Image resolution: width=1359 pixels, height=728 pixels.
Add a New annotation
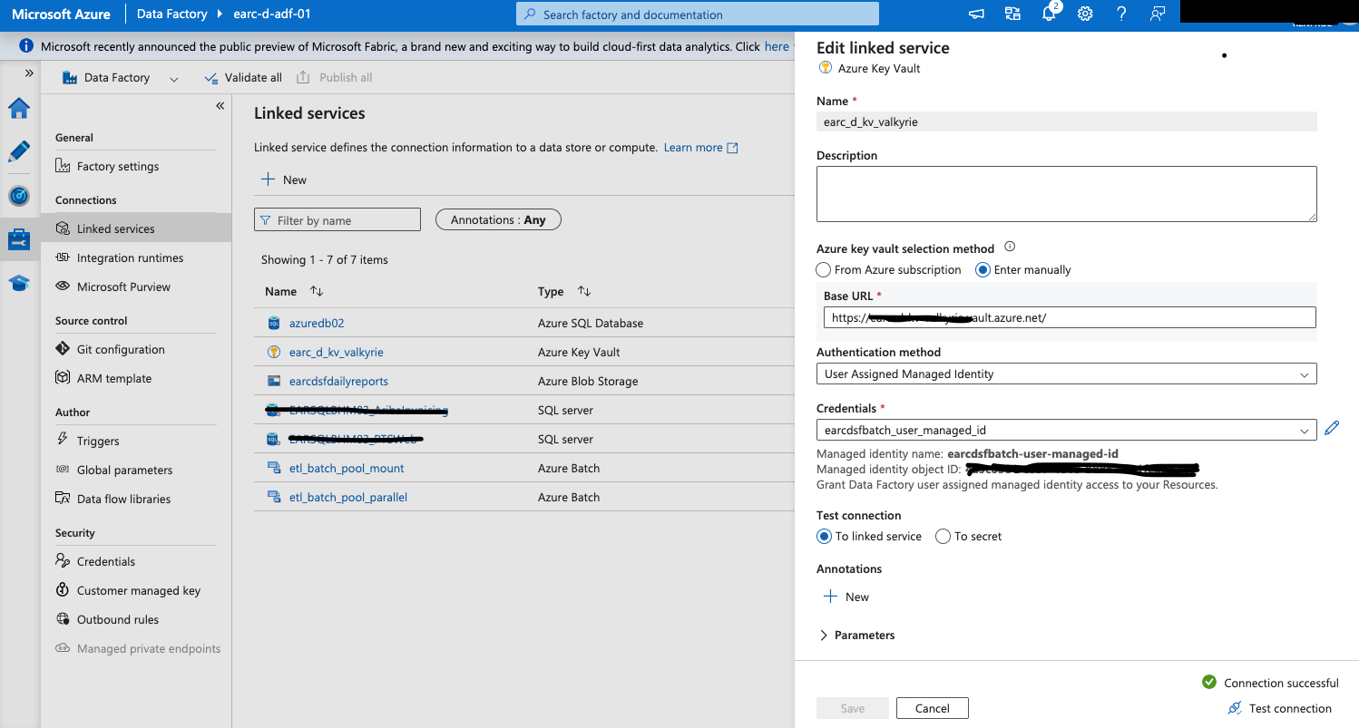[846, 597]
